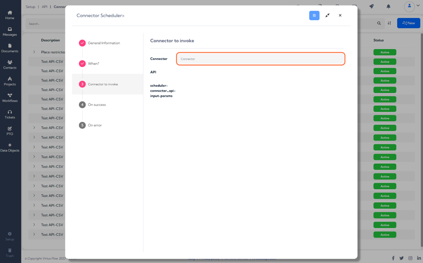Click the scheduler-connector_api-input-params label
423x263 pixels.
(x=163, y=91)
